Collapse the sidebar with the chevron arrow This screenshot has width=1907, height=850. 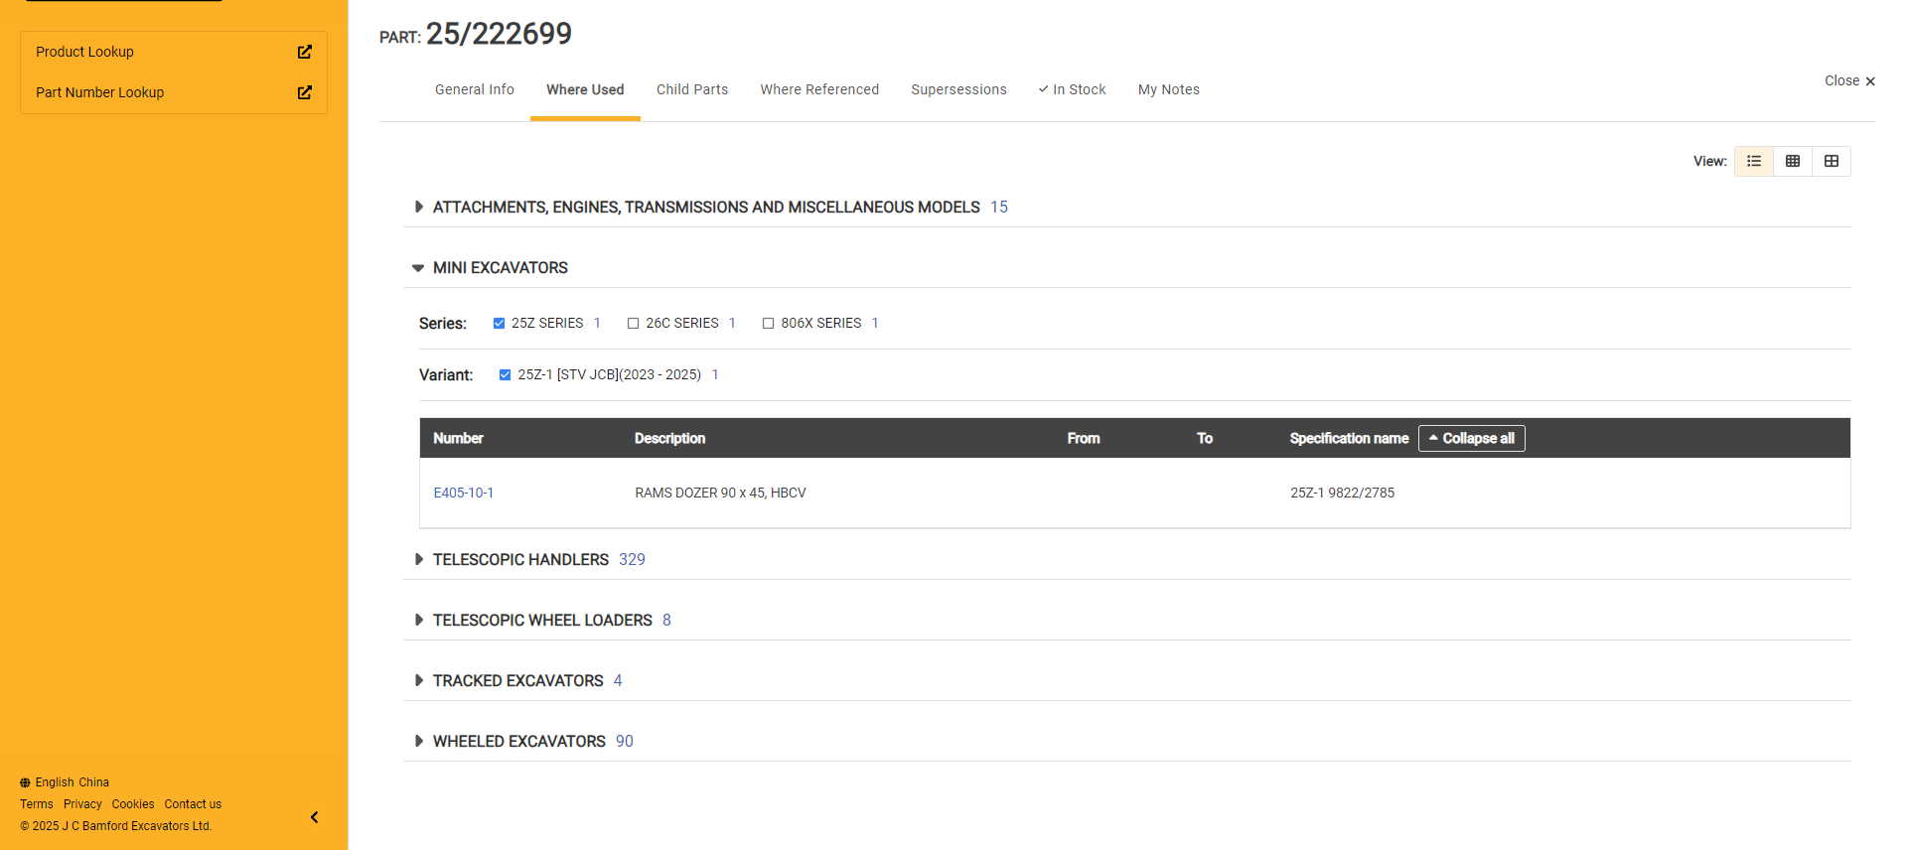[x=314, y=817]
